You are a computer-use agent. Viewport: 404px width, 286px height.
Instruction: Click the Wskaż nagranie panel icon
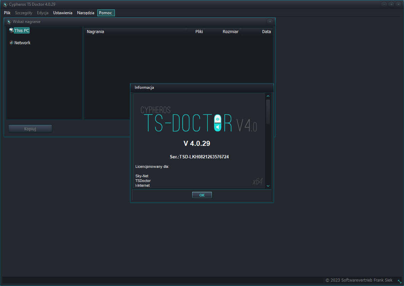point(9,22)
